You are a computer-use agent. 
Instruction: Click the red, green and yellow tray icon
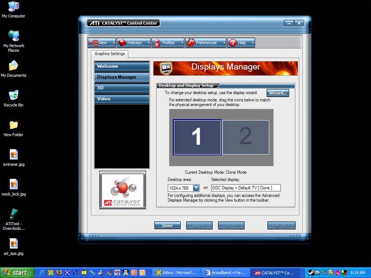coord(344,273)
